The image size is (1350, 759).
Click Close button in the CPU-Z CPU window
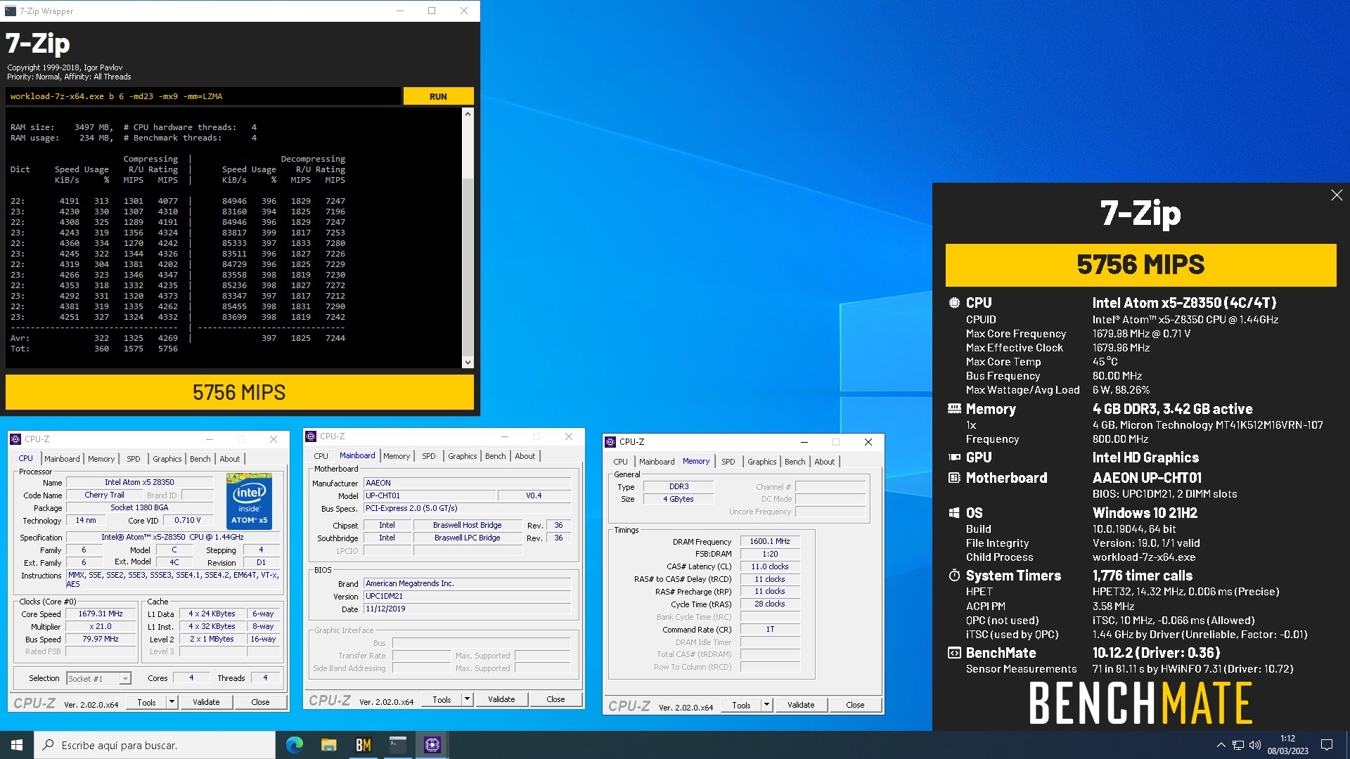(x=260, y=702)
